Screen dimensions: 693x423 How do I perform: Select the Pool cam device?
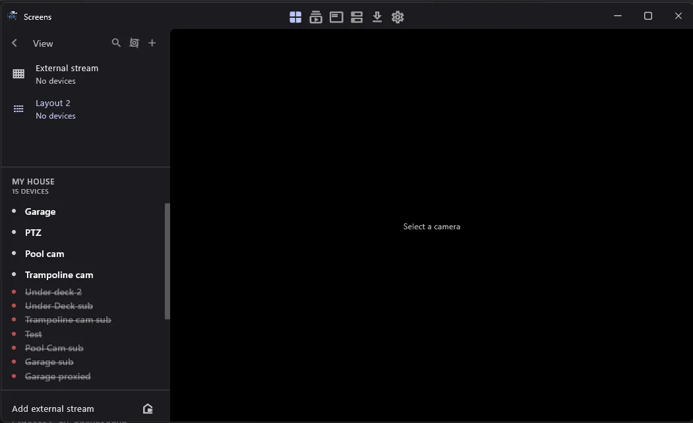pyautogui.click(x=45, y=254)
